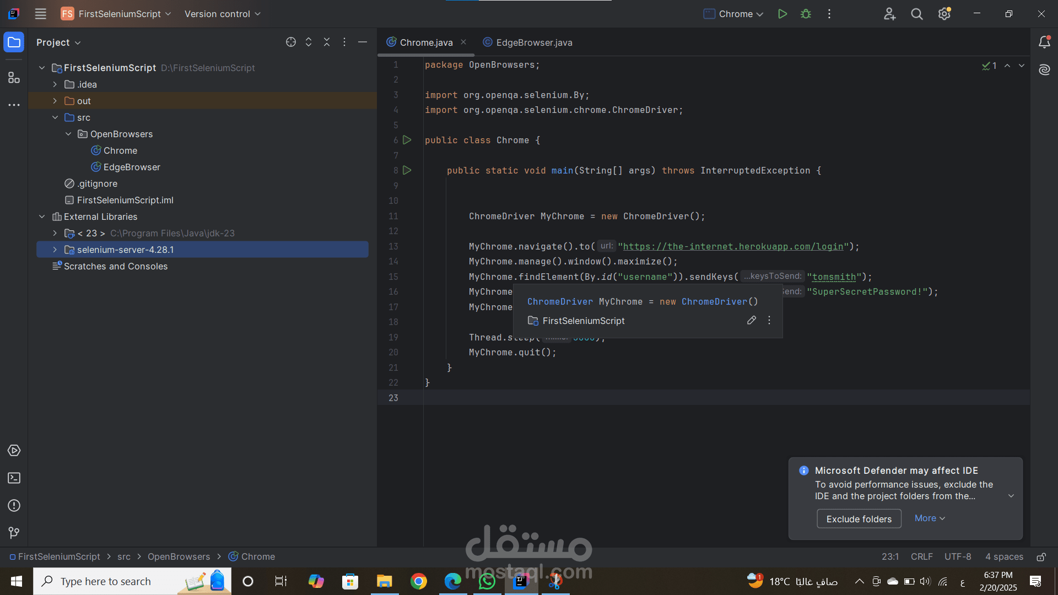Click run gutter icon beside main method
The height and width of the screenshot is (595, 1058).
(x=407, y=170)
